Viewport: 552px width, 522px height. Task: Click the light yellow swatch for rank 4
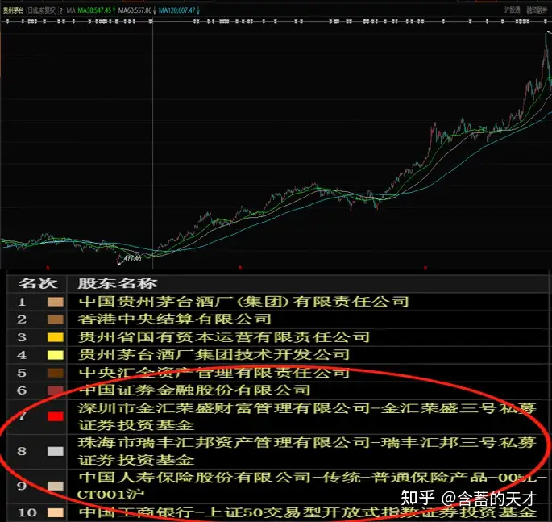click(x=56, y=355)
